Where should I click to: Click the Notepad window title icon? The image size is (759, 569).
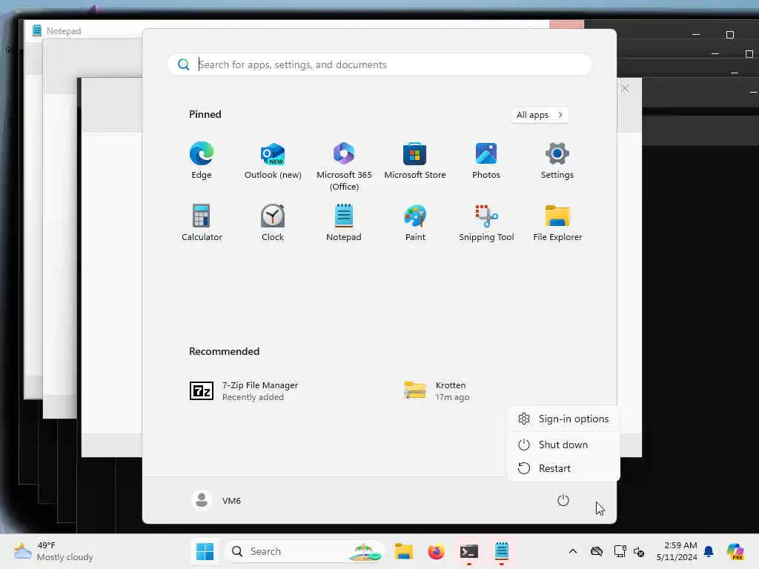(37, 30)
